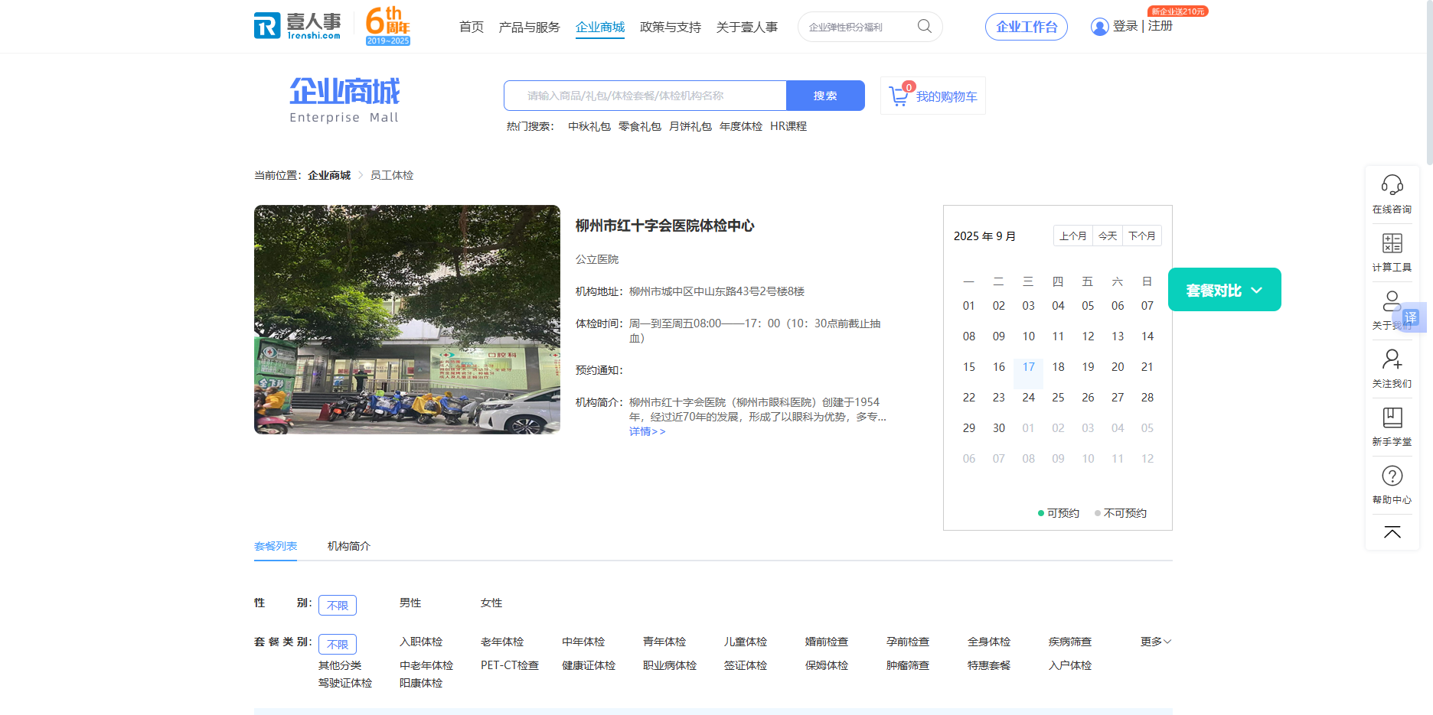1433x715 pixels.
Task: Open 产品与服务 nav menu
Action: (x=529, y=27)
